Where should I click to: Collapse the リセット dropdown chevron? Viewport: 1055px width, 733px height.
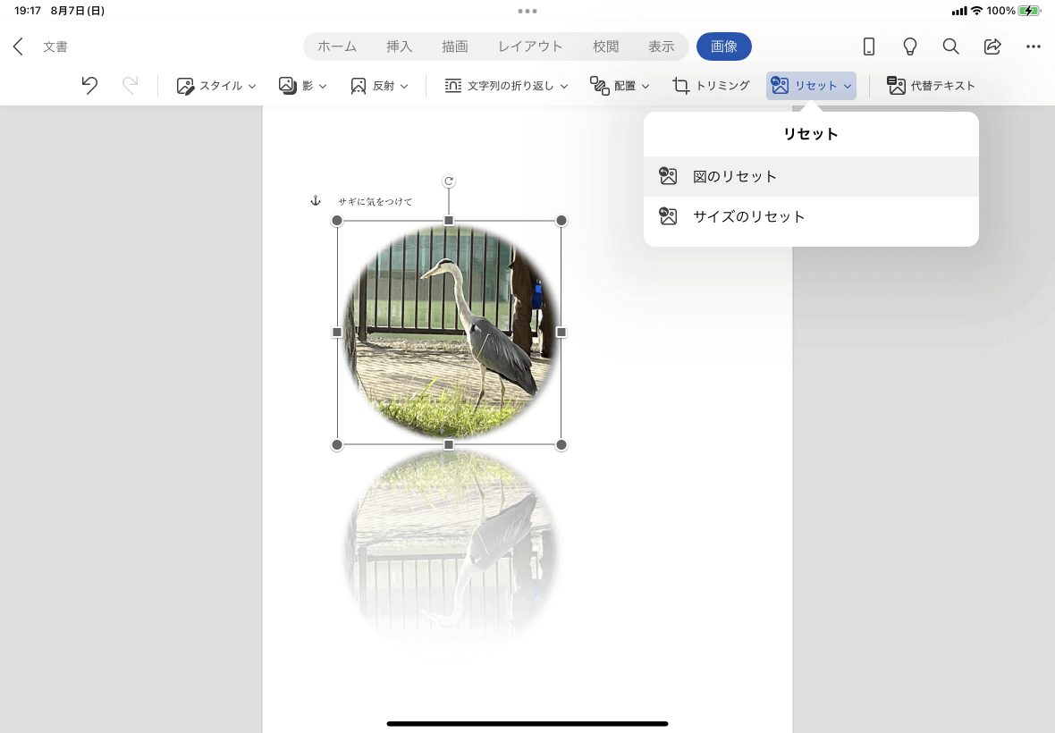coord(847,86)
